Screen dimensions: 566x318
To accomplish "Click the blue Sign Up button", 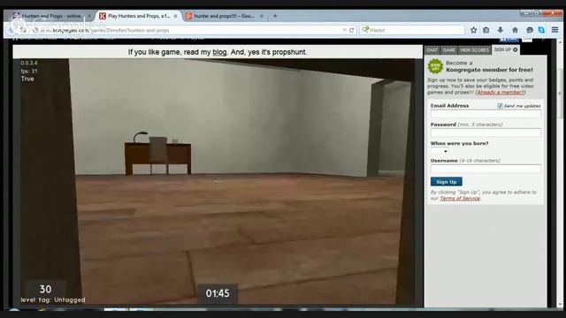I will click(446, 182).
